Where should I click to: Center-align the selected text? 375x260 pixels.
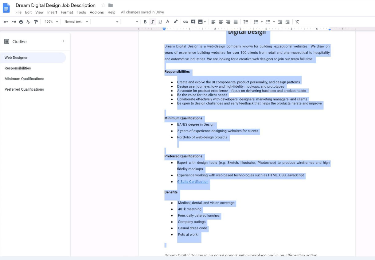click(x=221, y=22)
